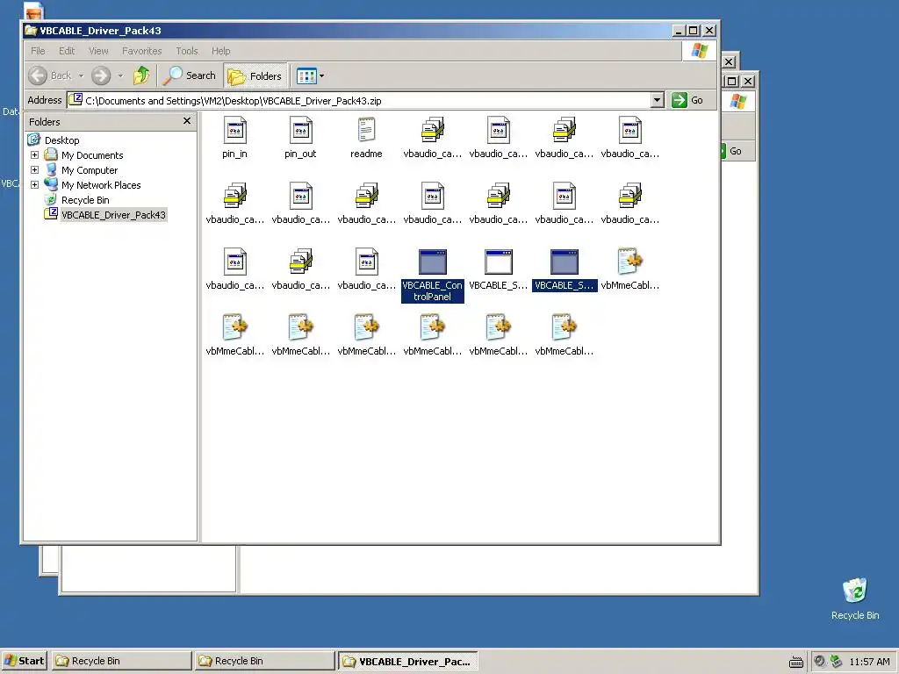This screenshot has width=899, height=674.
Task: Open the File menu
Action: pos(38,51)
